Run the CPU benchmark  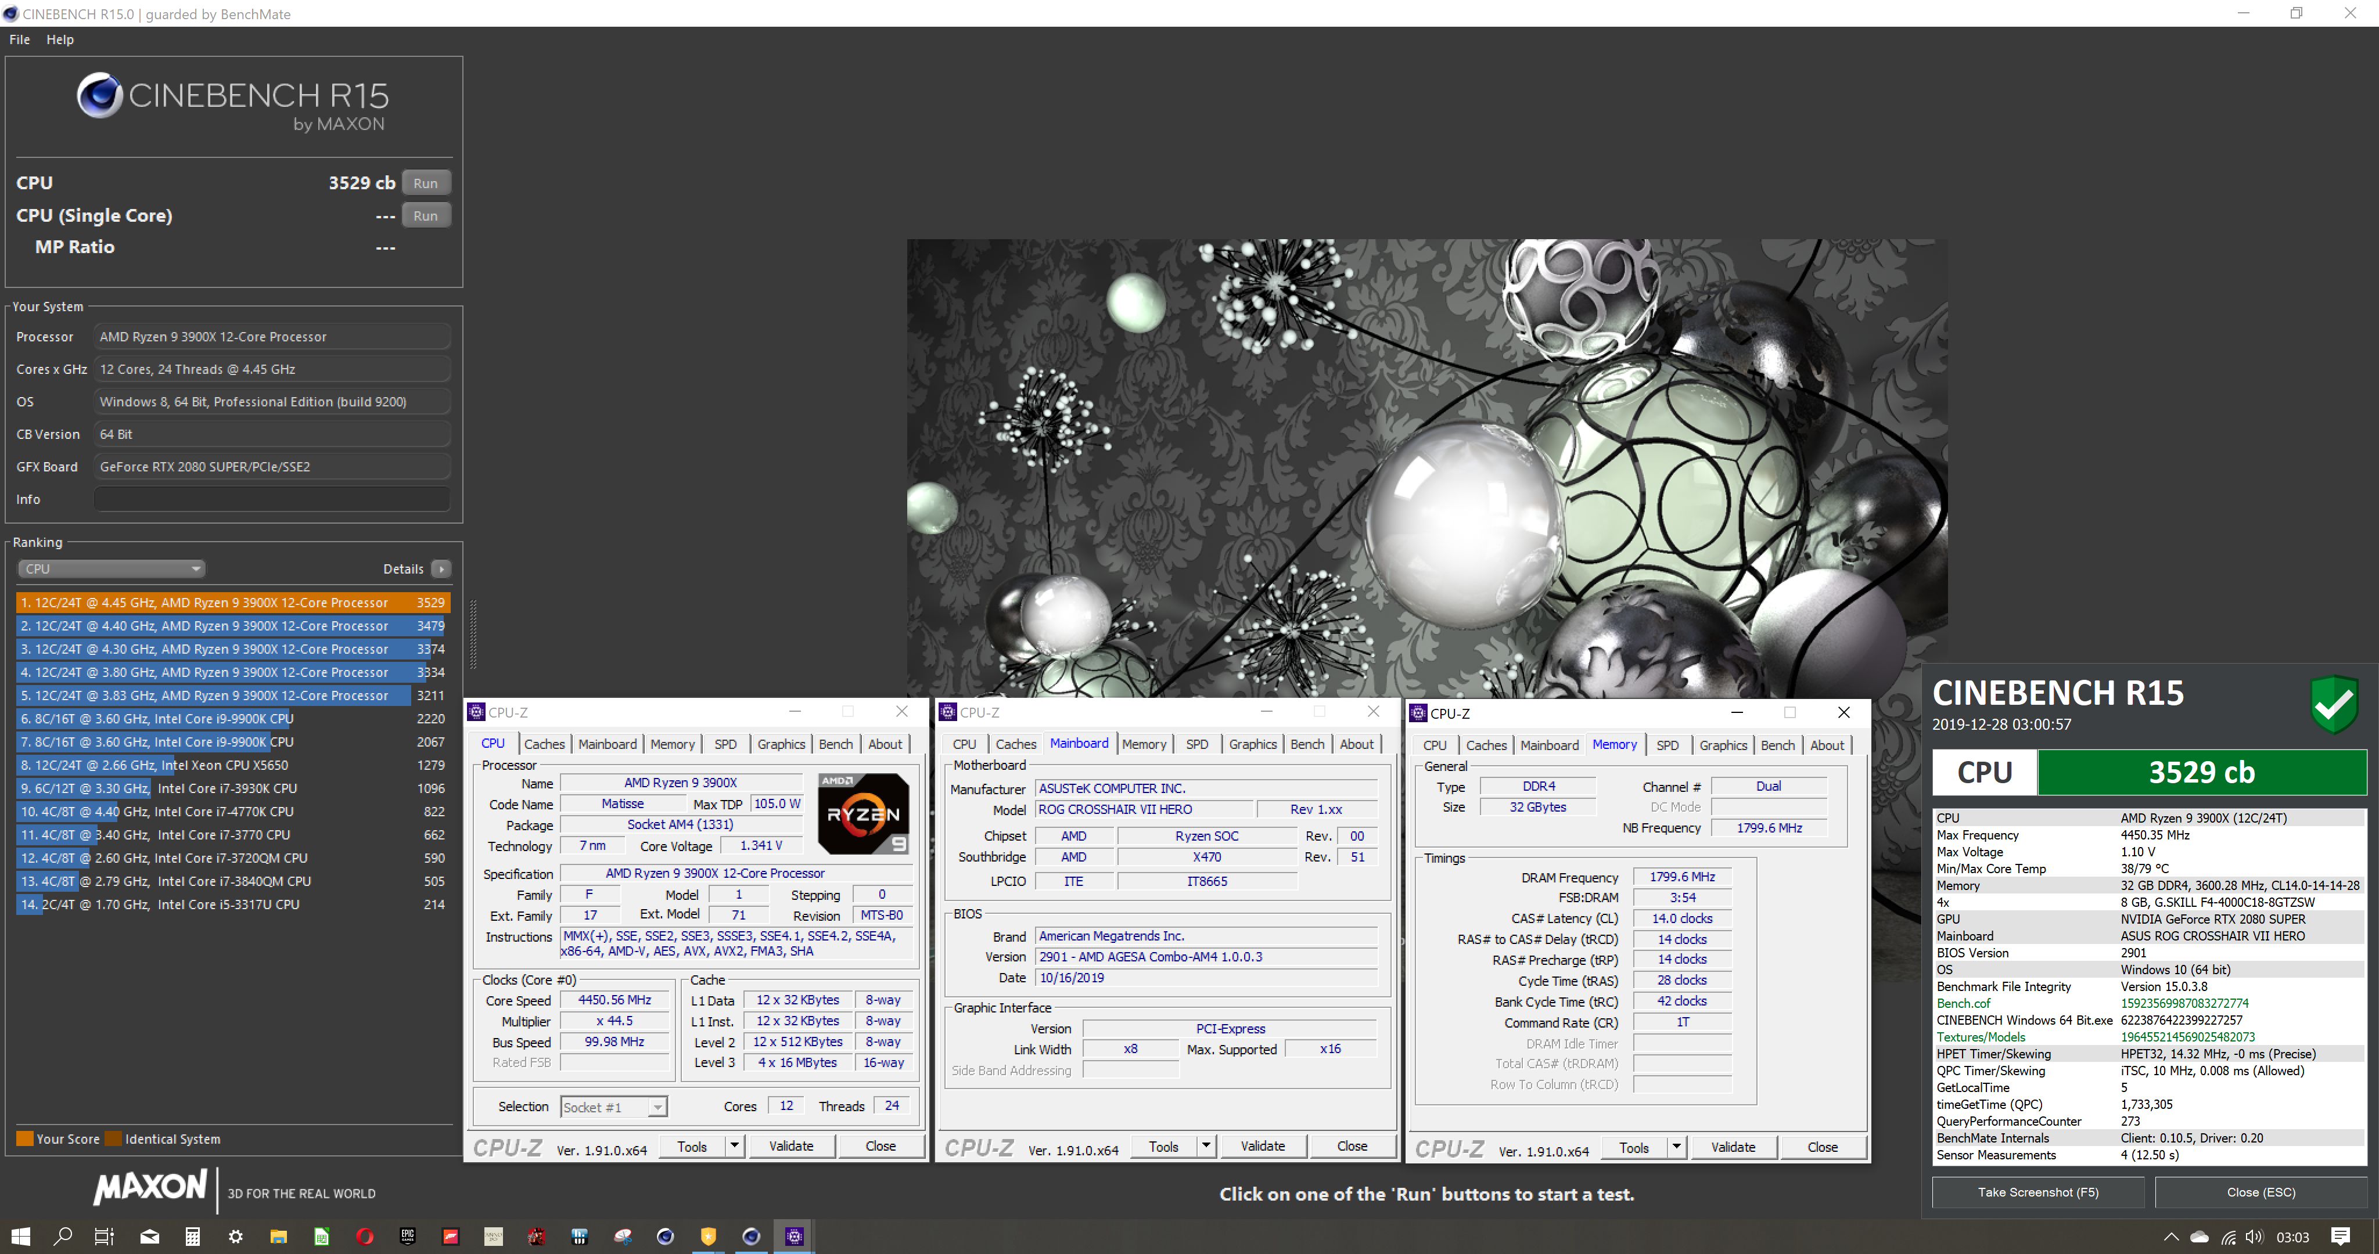tap(426, 183)
